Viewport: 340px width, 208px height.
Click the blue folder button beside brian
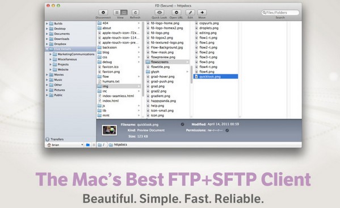coord(88,145)
